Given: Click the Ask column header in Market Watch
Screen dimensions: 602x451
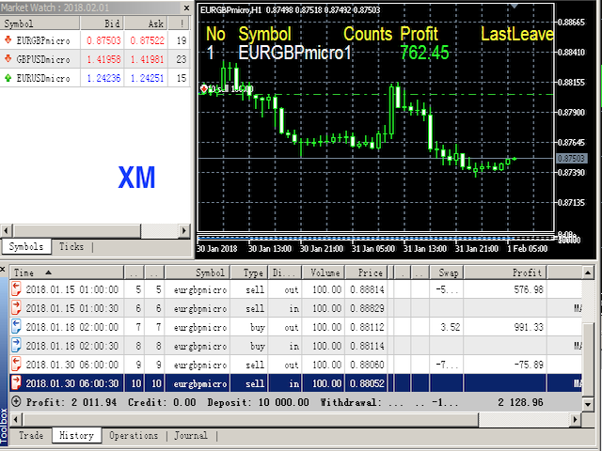Looking at the screenshot, I should (x=156, y=23).
